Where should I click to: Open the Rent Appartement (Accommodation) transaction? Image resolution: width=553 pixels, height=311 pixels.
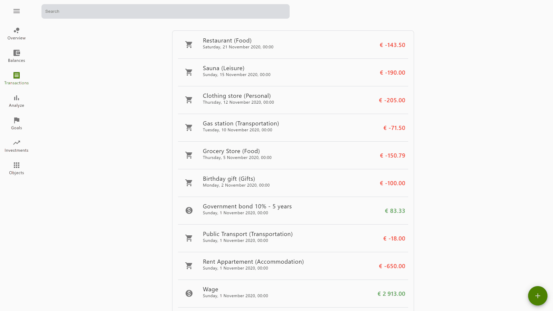(x=293, y=266)
